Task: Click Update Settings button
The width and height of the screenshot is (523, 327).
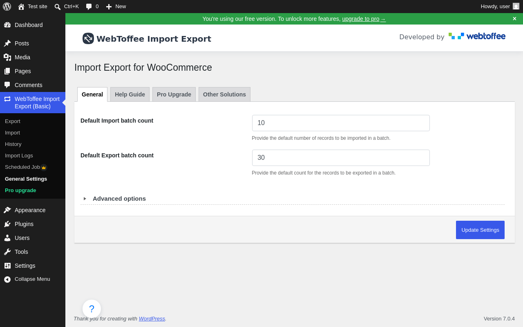Action: 480,230
